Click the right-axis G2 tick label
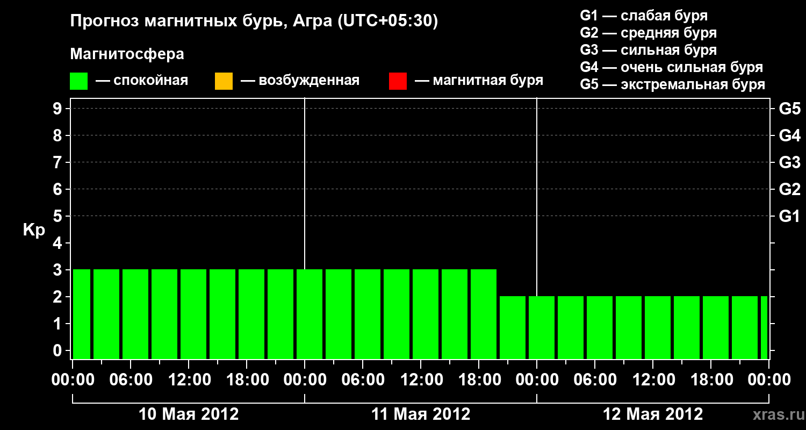 (790, 189)
